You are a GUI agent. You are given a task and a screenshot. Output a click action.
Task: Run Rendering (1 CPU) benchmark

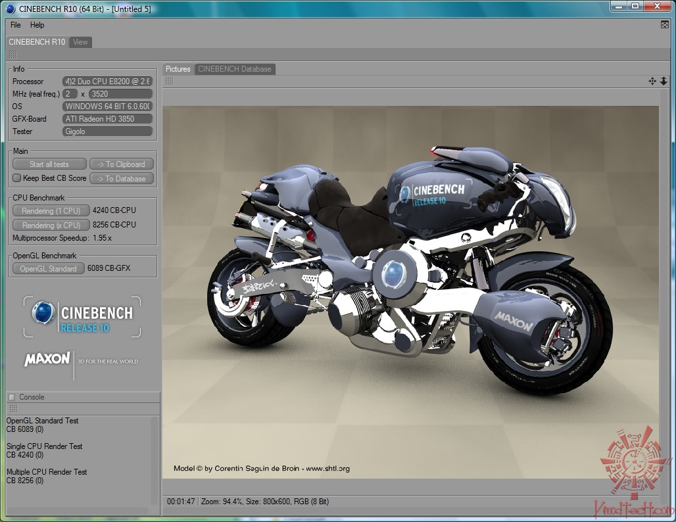click(51, 211)
